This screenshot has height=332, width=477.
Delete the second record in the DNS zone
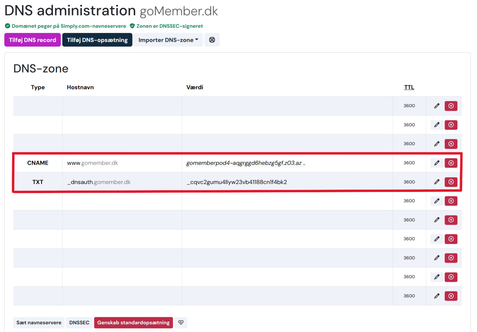point(451,125)
